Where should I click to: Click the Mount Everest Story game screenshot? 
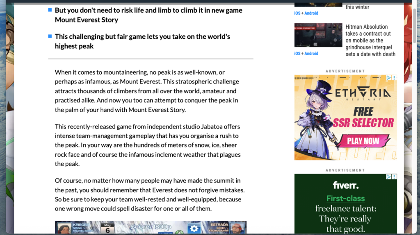pos(151,228)
